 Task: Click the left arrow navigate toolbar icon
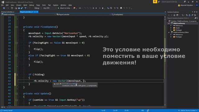coord(93,8)
